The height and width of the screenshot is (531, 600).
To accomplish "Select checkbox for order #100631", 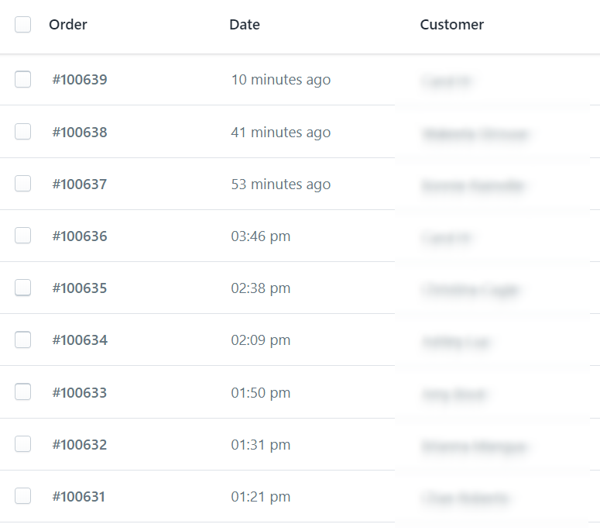I will pyautogui.click(x=23, y=496).
